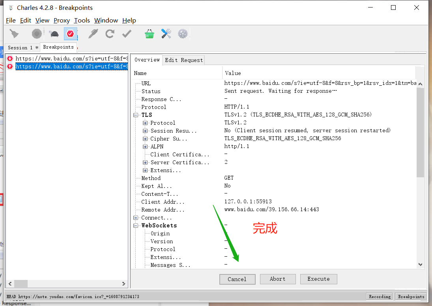Select the first baidu breakpoint entry

click(72, 58)
